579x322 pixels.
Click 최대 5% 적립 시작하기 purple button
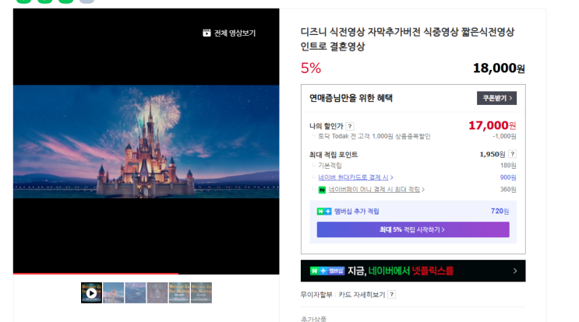pyautogui.click(x=413, y=229)
